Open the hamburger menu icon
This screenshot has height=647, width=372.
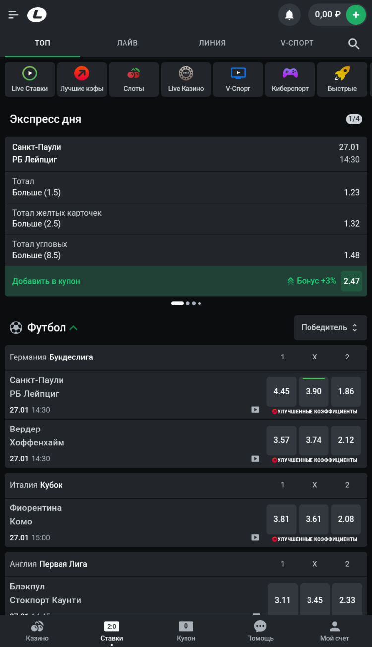(x=13, y=15)
